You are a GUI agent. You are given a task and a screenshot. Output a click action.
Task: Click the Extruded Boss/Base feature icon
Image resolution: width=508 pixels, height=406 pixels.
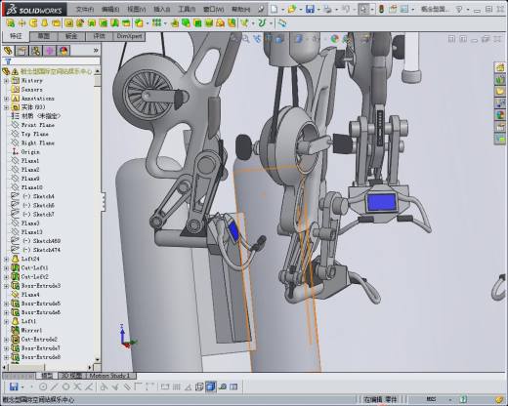pos(11,23)
